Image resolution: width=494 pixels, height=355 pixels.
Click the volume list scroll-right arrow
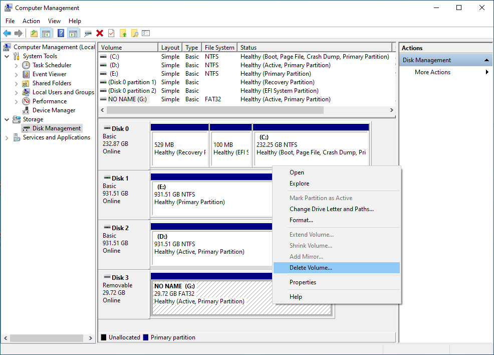click(392, 110)
